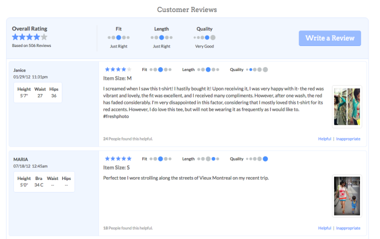
Task: Flag Janice's review as Inappropriate
Action: (348, 139)
